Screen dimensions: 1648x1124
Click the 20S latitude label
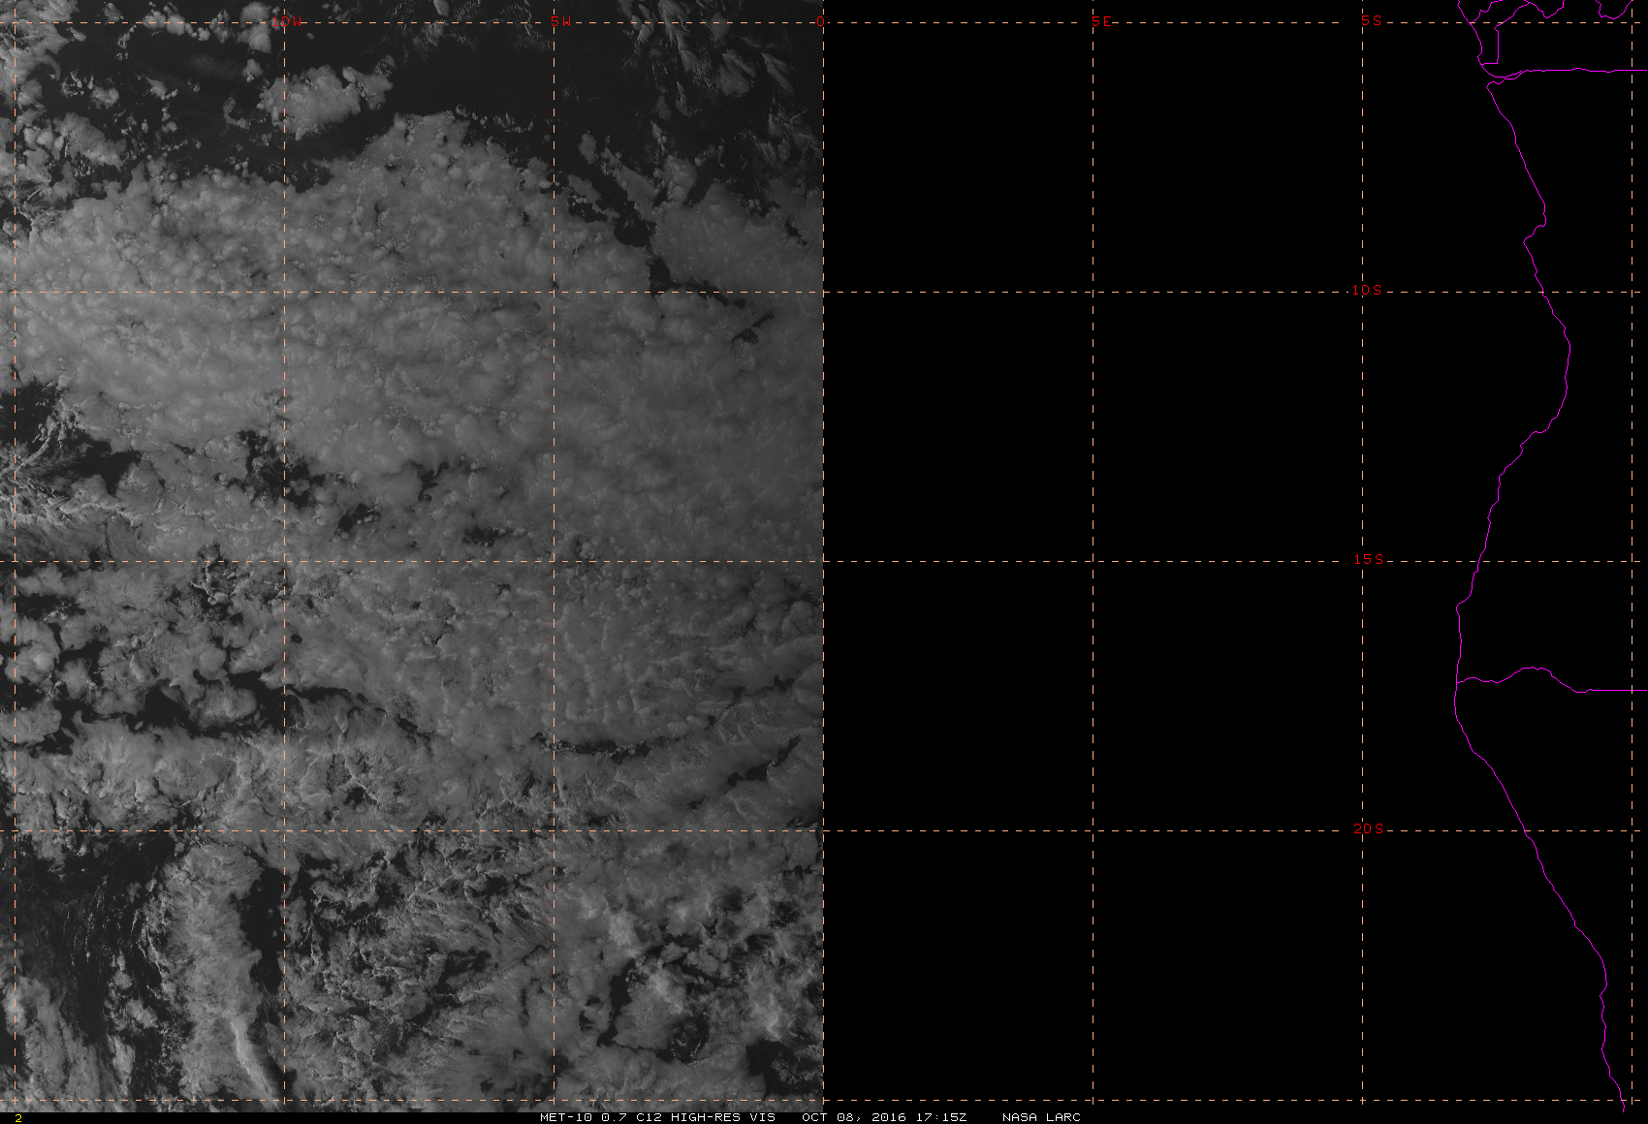(x=1368, y=828)
